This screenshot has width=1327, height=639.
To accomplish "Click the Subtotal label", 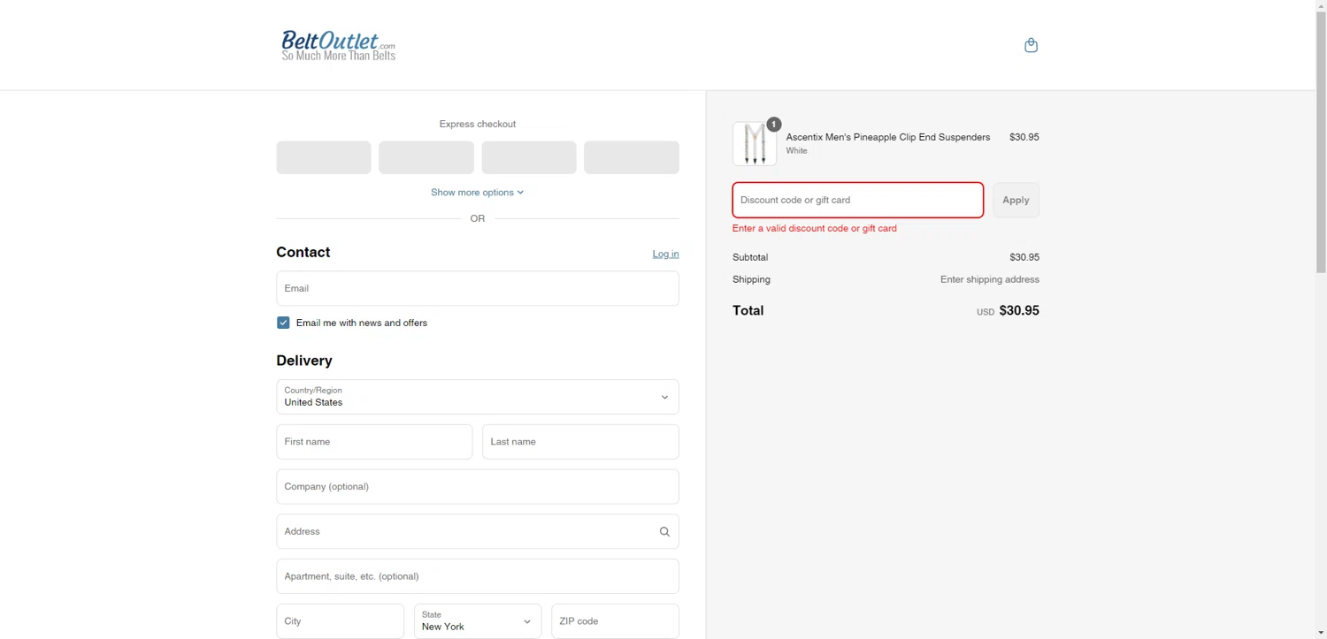I will (x=750, y=257).
